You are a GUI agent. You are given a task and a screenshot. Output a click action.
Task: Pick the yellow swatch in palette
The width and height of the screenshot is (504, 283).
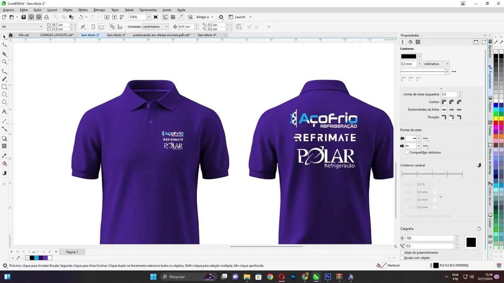coord(496,118)
